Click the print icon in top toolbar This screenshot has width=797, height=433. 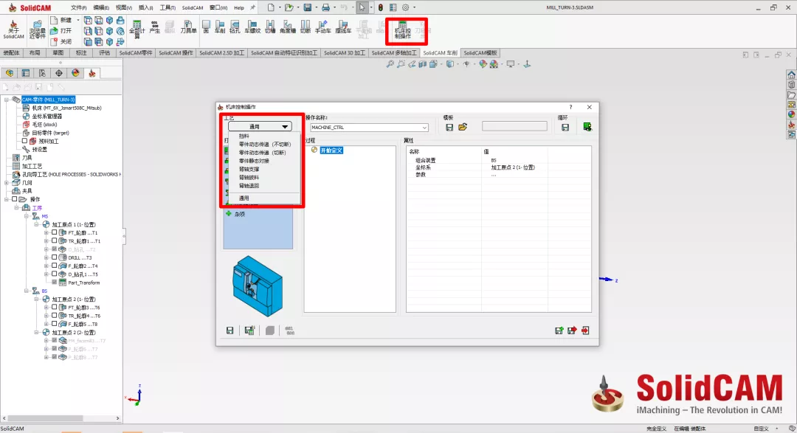pos(326,7)
